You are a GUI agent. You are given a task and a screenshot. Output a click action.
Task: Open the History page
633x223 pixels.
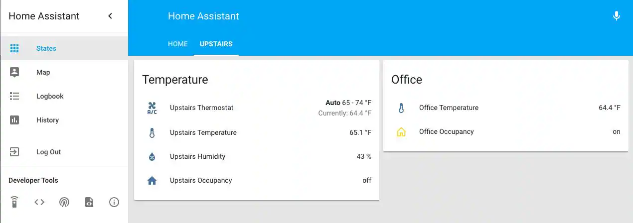[x=47, y=120]
